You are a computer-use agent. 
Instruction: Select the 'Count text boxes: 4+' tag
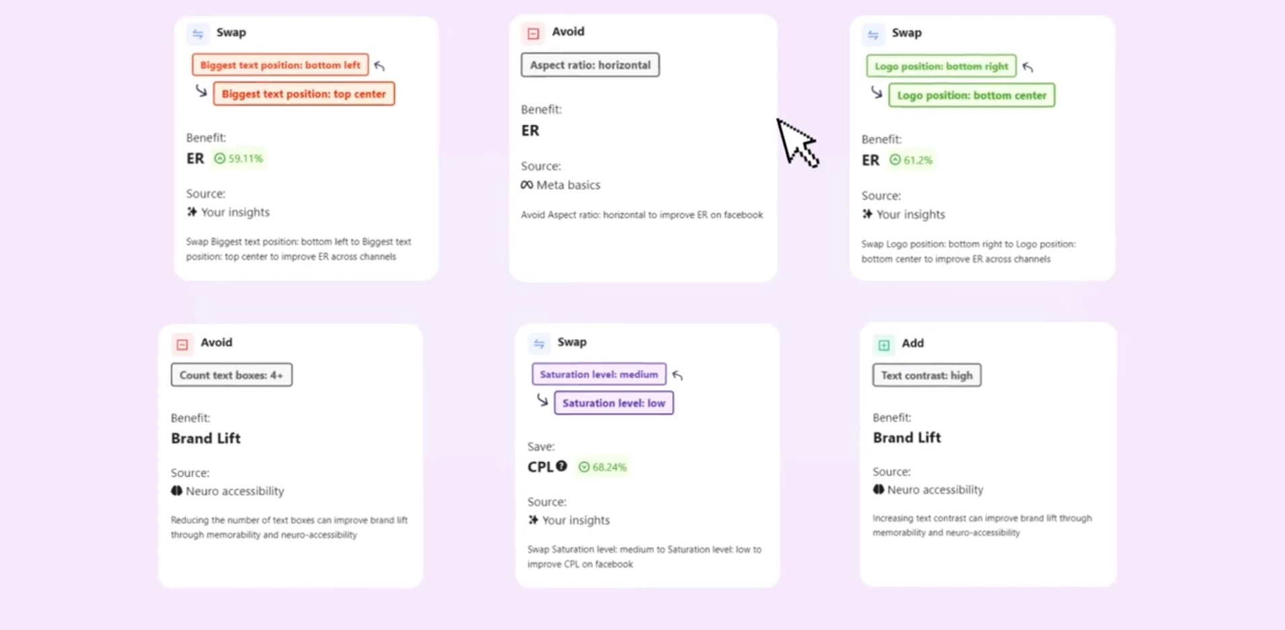tap(231, 375)
